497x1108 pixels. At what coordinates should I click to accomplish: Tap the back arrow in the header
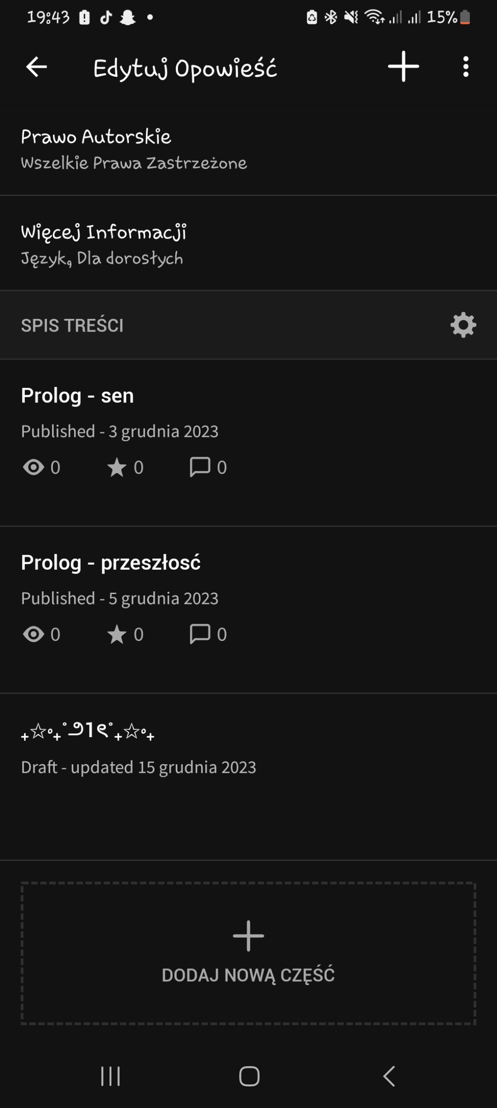(x=36, y=67)
